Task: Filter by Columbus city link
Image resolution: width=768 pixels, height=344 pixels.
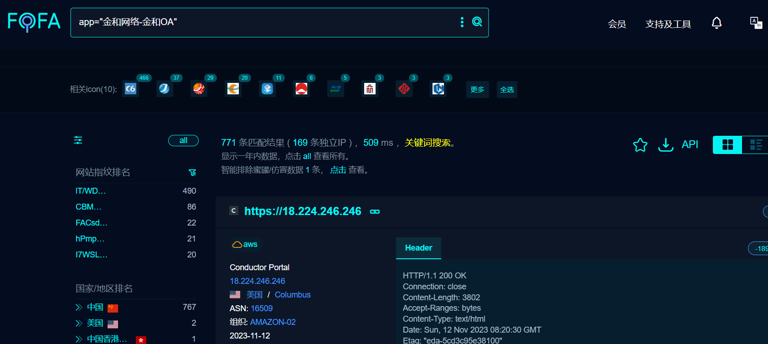Action: tap(293, 295)
